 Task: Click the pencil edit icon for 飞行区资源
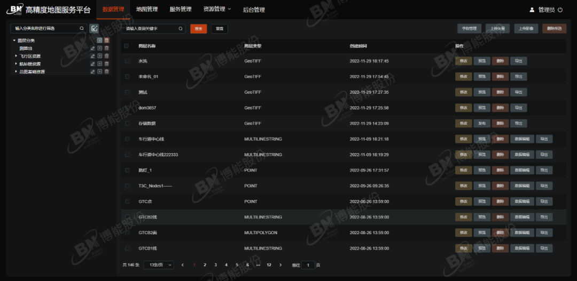click(92, 56)
